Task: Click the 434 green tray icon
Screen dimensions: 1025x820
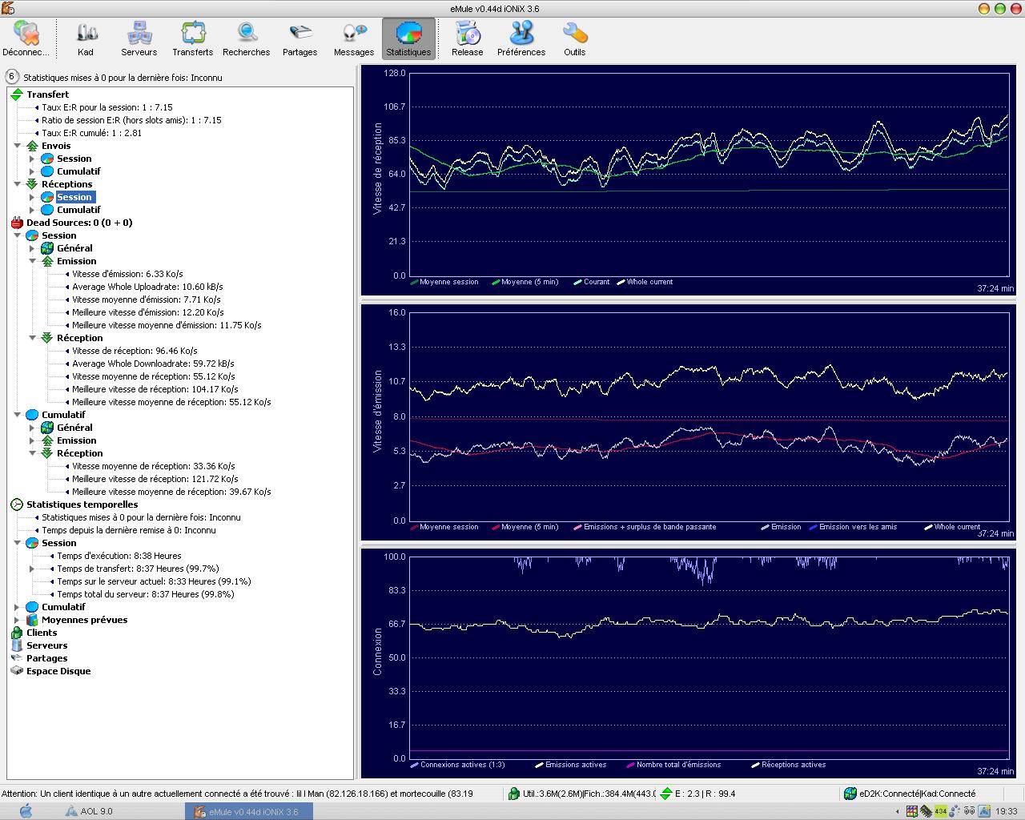Action: 941,811
